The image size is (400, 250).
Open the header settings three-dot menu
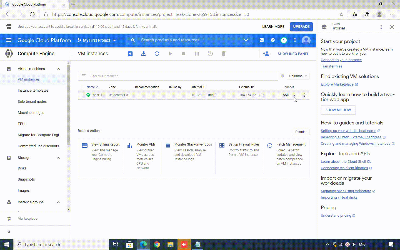coord(295,40)
